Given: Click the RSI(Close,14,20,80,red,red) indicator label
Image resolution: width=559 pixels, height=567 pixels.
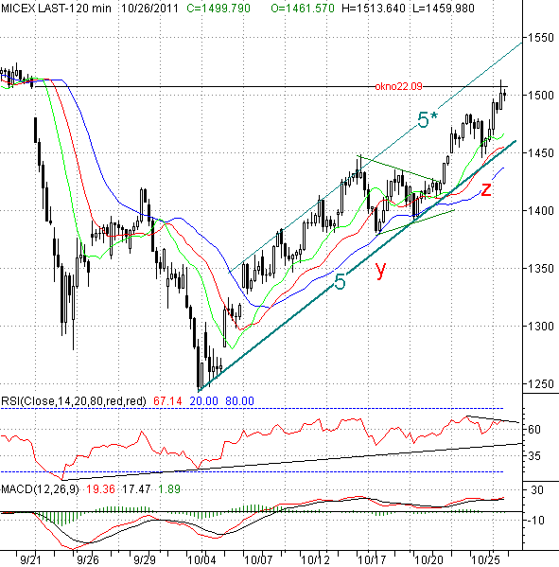Looking at the screenshot, I should pos(74,401).
